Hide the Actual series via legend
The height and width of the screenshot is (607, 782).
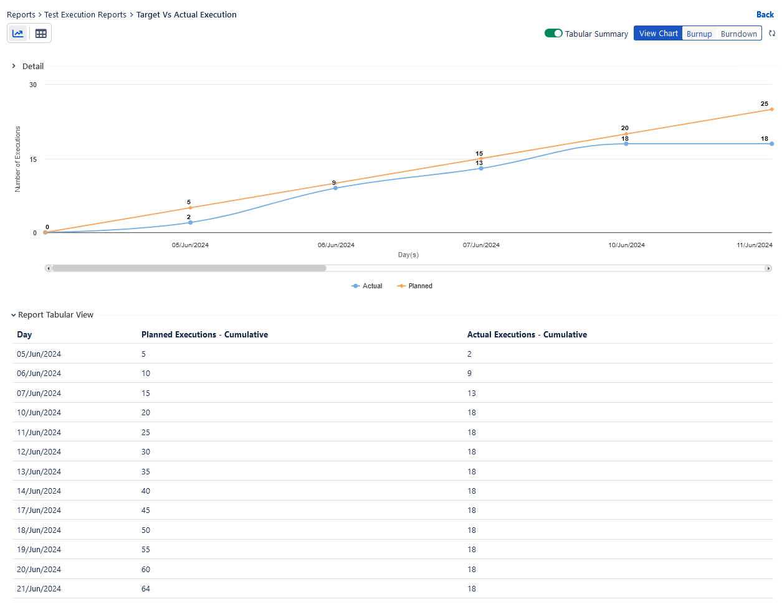pyautogui.click(x=367, y=286)
